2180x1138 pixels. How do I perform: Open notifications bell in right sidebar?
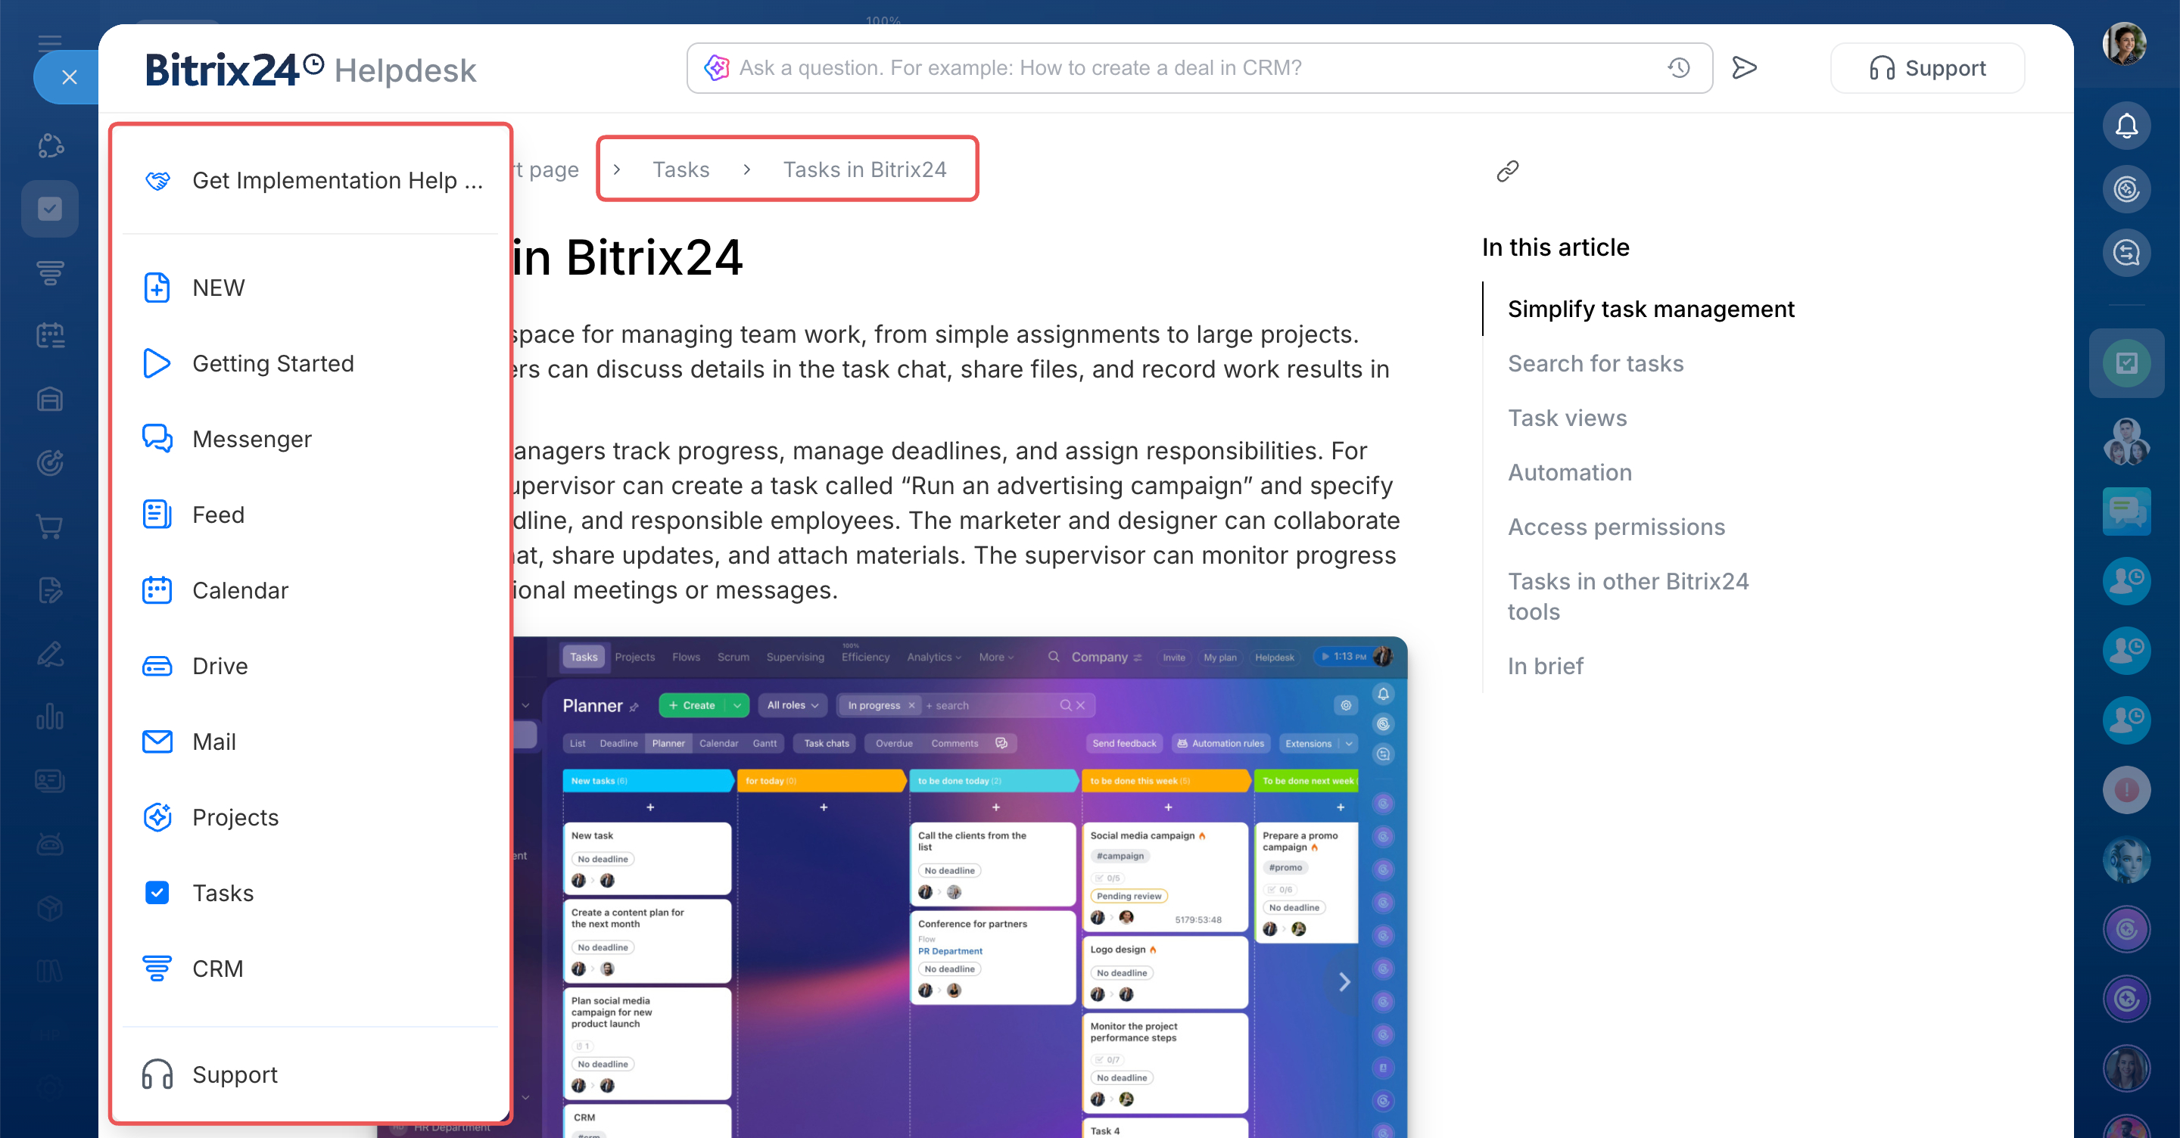pos(2125,127)
